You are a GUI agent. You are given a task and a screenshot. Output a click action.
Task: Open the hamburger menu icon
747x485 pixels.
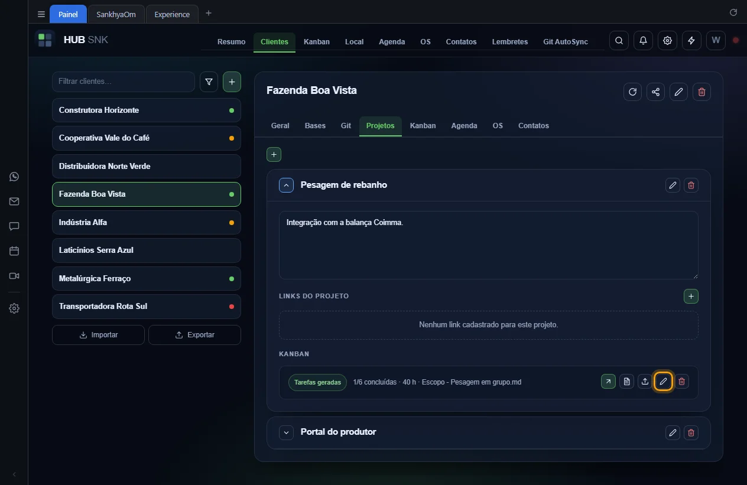41,14
